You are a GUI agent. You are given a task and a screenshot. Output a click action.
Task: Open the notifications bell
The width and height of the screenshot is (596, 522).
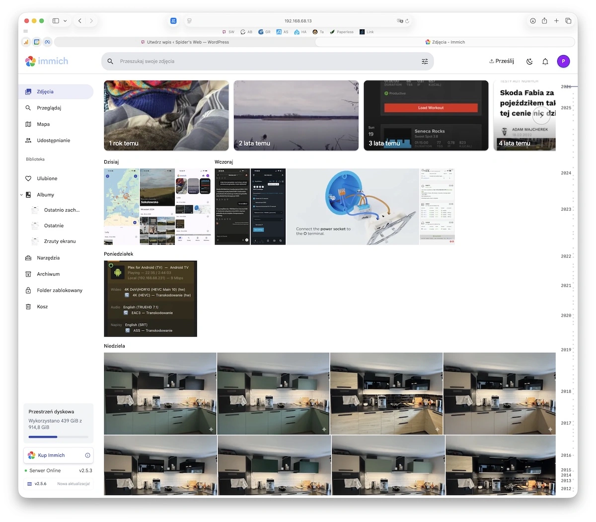545,62
